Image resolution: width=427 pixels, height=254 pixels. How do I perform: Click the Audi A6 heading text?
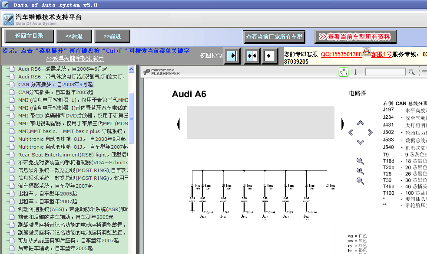(x=189, y=94)
